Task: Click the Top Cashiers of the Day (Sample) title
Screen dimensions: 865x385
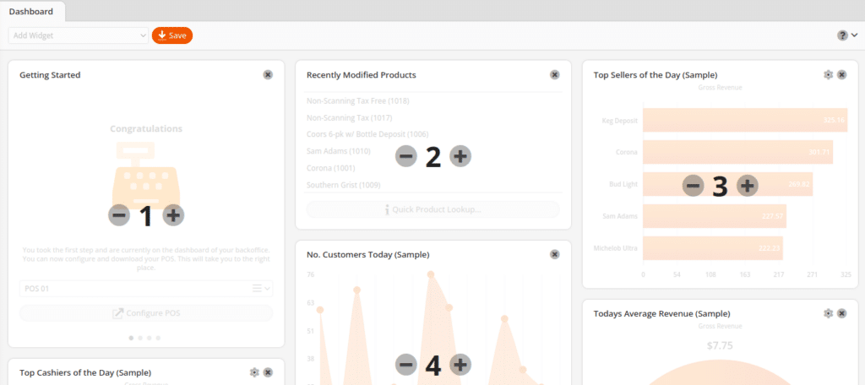Action: coord(85,372)
